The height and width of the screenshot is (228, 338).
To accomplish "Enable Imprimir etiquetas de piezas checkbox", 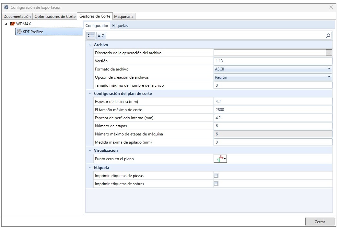I will point(216,175).
